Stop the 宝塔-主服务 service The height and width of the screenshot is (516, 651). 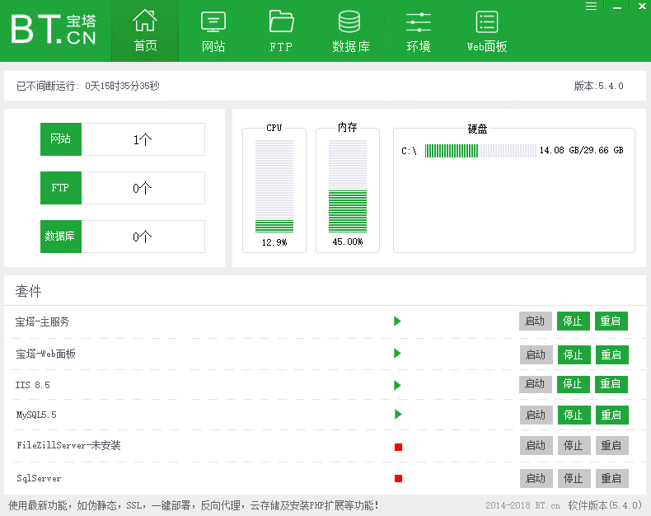pyautogui.click(x=573, y=321)
